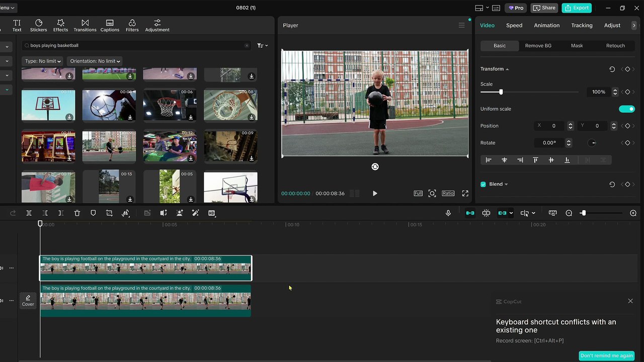644x362 pixels.
Task: Open the Effects panel
Action: pos(60,26)
